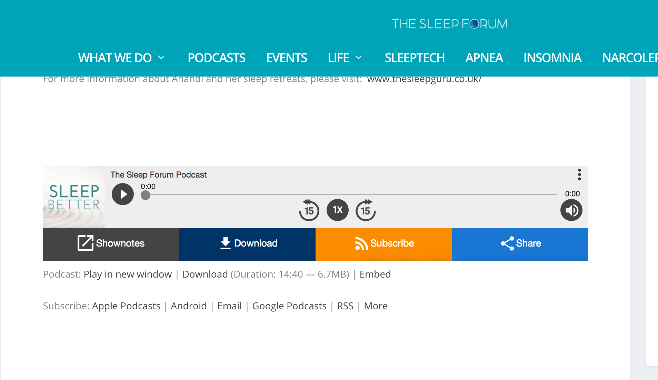Open the PODCASTS menu item
Image resolution: width=658 pixels, height=380 pixels.
point(217,58)
